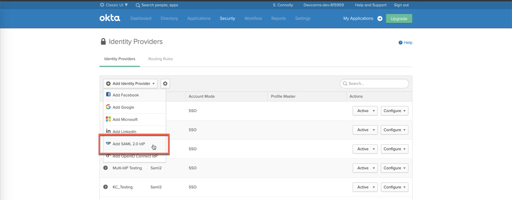Select Add SAML 2.0 IdP option

click(x=135, y=144)
